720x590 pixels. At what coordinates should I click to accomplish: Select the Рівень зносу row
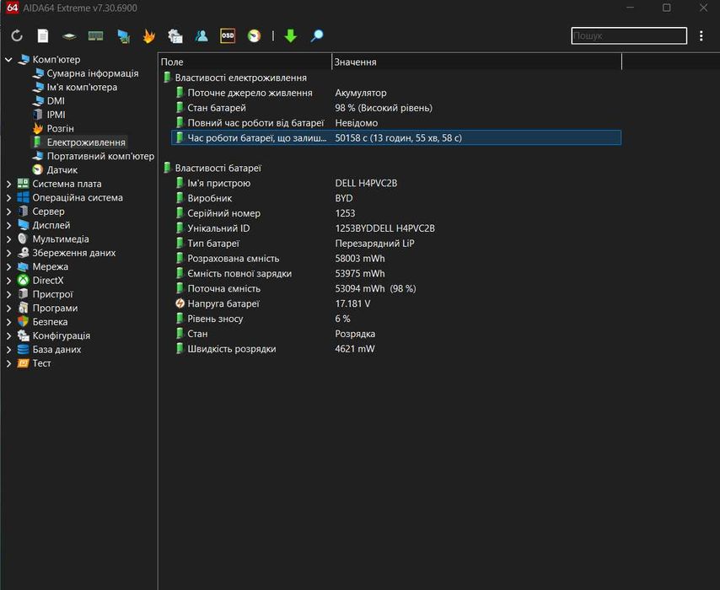215,319
